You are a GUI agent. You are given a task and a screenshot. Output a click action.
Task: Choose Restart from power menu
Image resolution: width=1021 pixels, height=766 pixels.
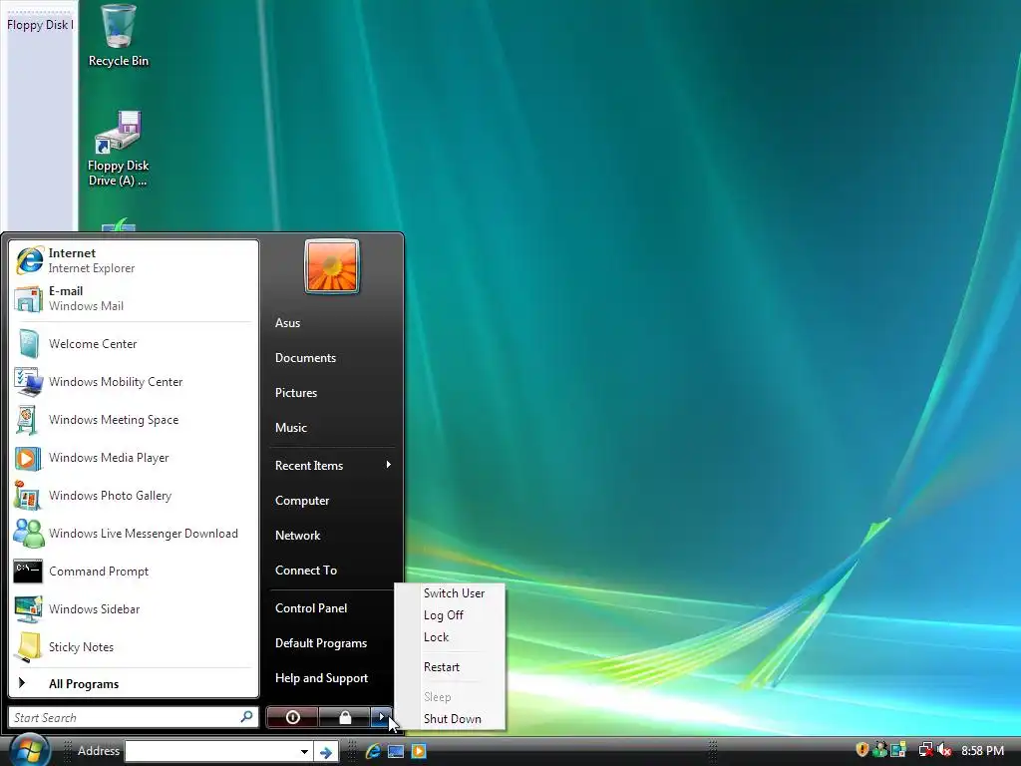[x=442, y=667]
